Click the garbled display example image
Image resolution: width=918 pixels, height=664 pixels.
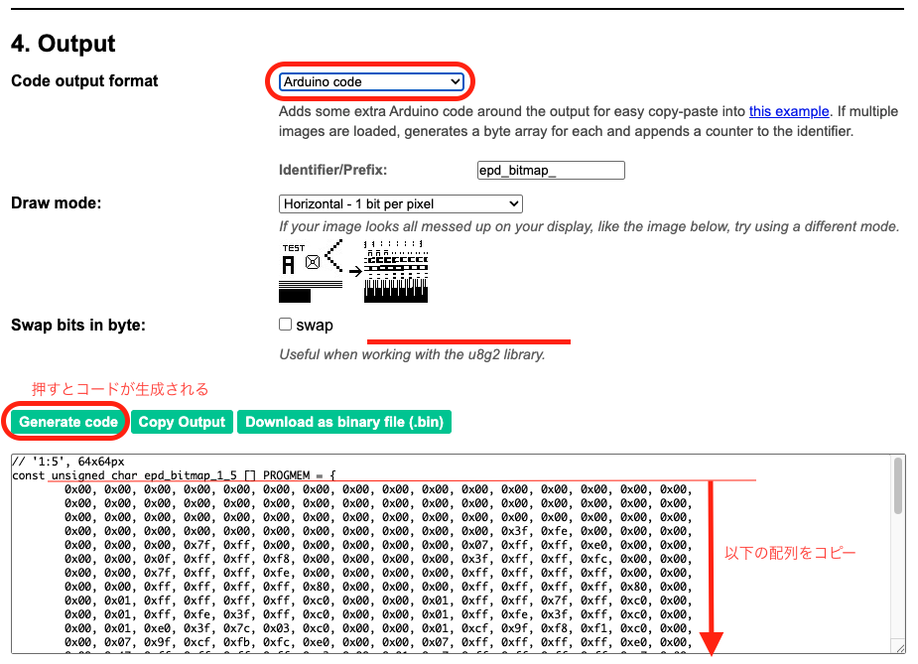[x=396, y=273]
